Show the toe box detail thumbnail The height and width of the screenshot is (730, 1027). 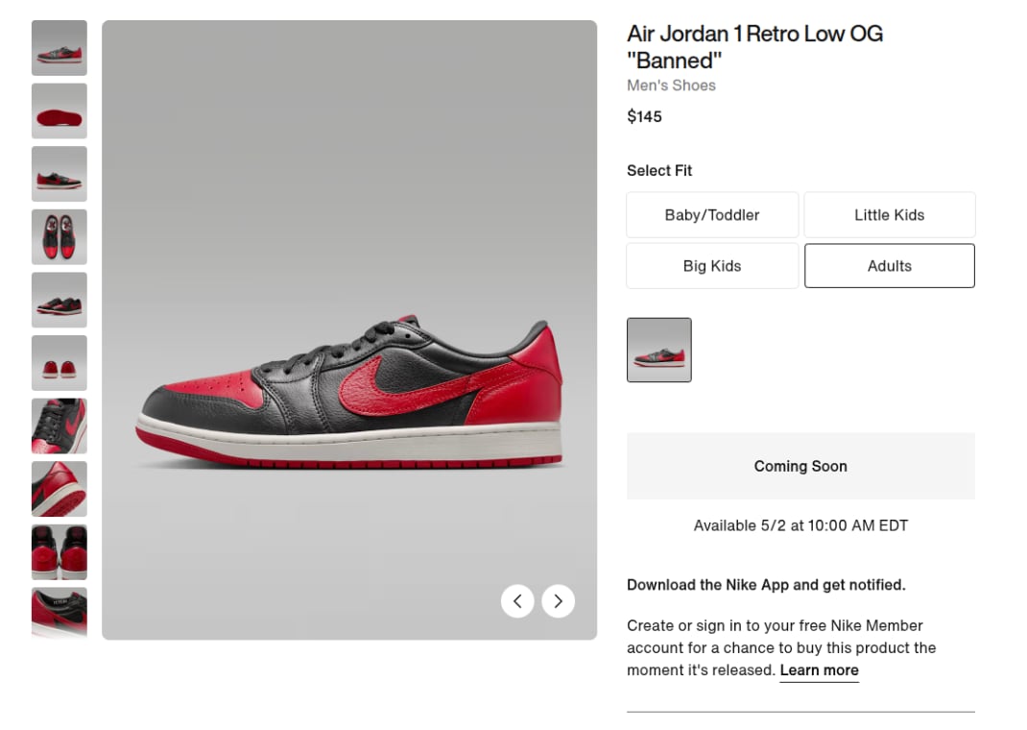click(59, 489)
